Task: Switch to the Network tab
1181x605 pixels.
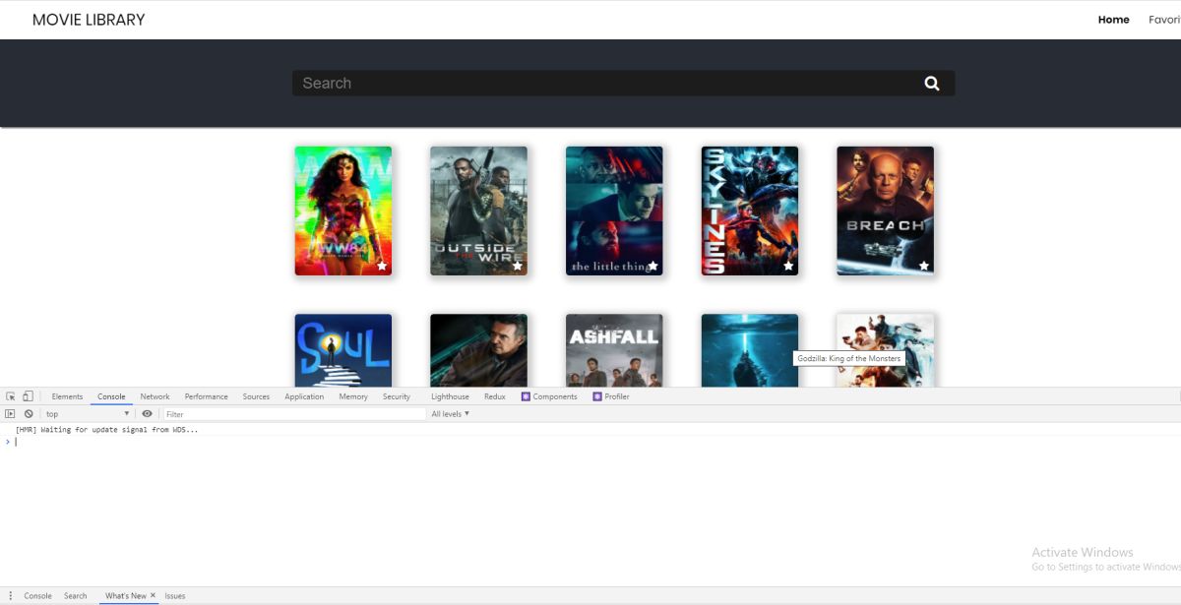Action: pos(155,396)
